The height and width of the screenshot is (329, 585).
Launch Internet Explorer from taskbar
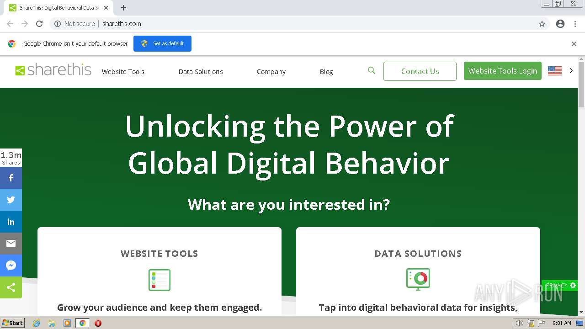[x=36, y=323]
